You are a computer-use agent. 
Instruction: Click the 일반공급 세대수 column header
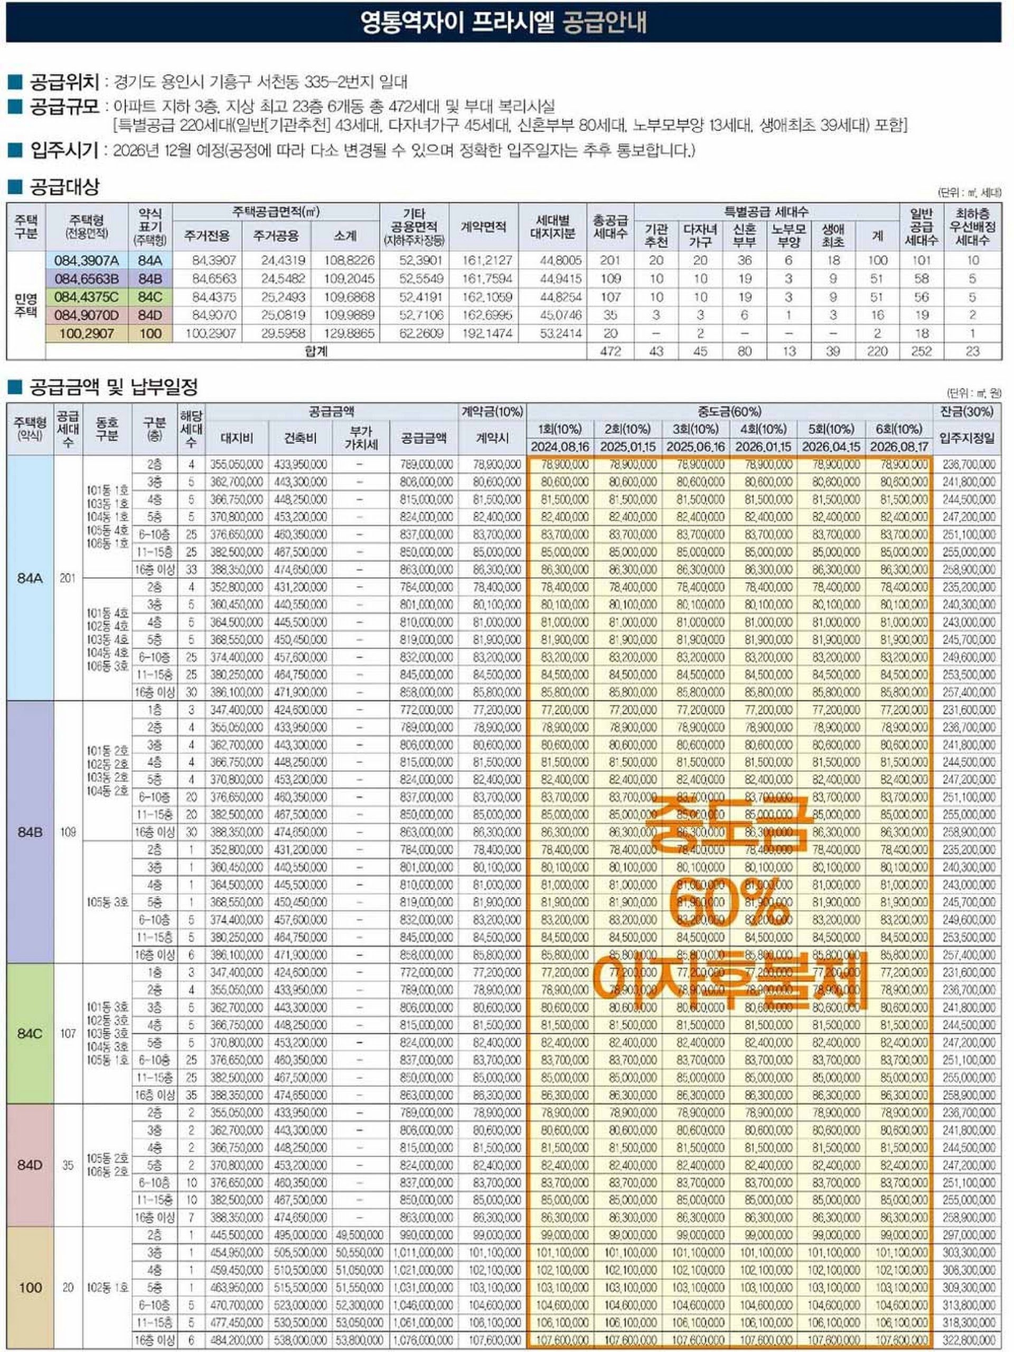922,228
